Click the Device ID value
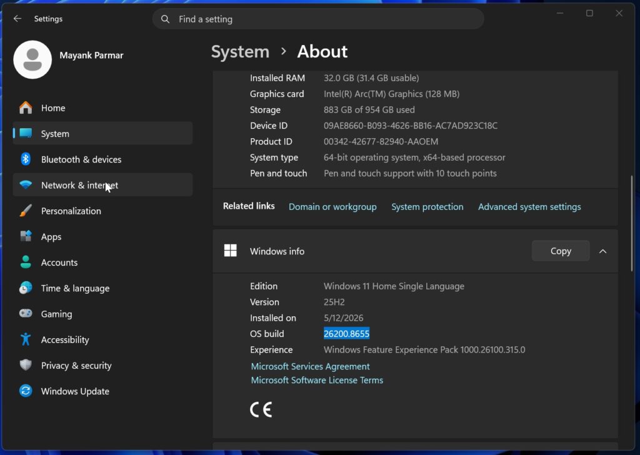 (411, 126)
